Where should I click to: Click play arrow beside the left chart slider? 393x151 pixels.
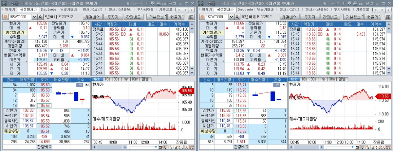(125, 147)
